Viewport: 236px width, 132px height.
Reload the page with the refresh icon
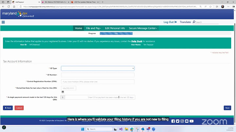9,7
